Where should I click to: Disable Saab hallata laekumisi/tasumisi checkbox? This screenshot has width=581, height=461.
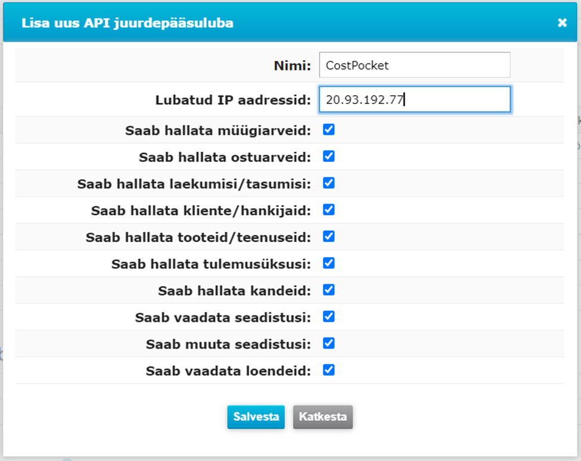pyautogui.click(x=329, y=183)
